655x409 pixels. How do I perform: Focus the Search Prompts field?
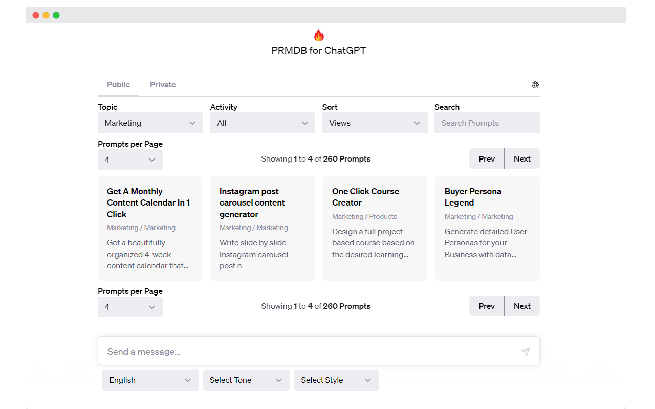click(487, 123)
